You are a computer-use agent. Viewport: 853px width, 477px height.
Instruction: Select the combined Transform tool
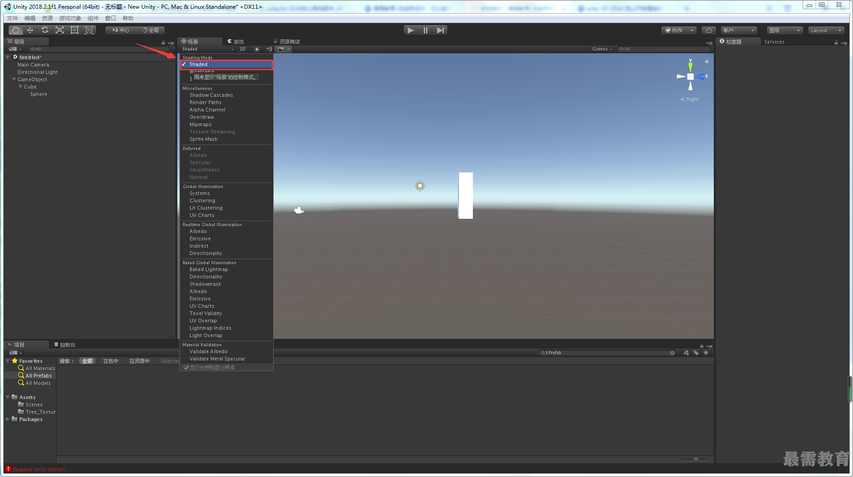pyautogui.click(x=89, y=30)
